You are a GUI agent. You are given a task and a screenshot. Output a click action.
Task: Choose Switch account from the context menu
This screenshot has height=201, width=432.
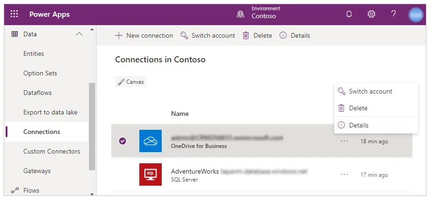(x=370, y=92)
